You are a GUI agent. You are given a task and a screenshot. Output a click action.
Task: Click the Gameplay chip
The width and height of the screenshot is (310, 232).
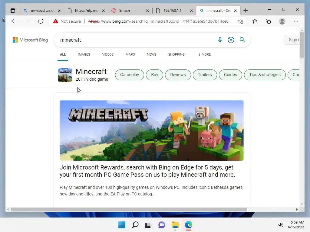pyautogui.click(x=130, y=75)
